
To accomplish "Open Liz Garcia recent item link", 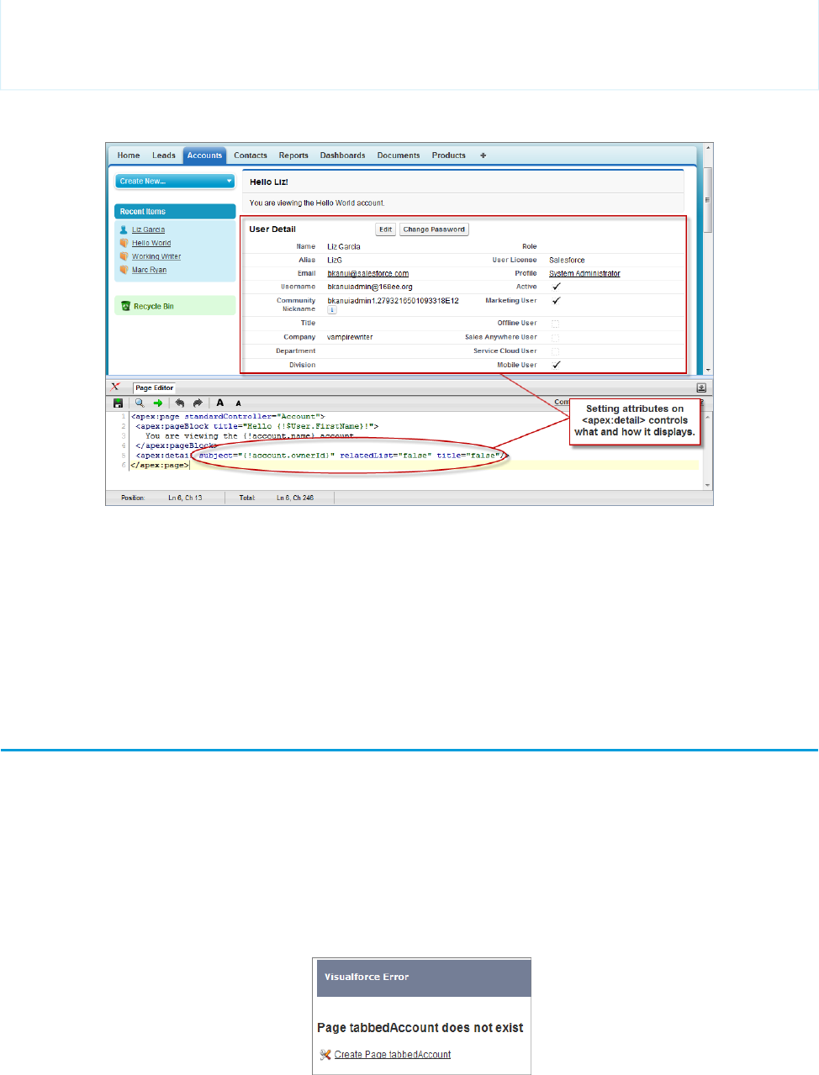I will [148, 229].
